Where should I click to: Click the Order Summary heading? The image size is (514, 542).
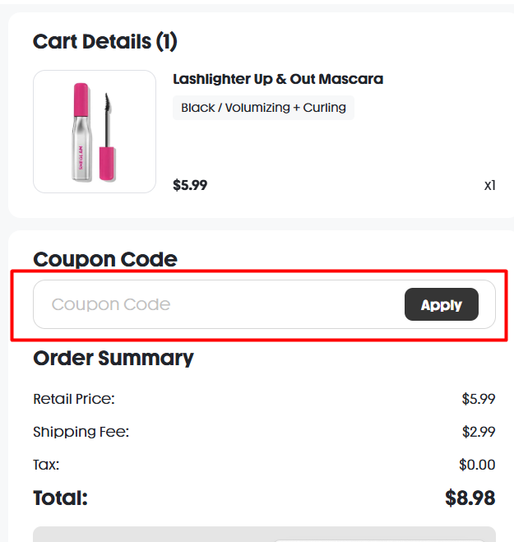pyautogui.click(x=113, y=358)
